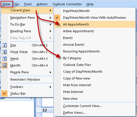Select Day/Week/Month View With AutoPreview checked item
This screenshot has width=137, height=117.
(95, 18)
